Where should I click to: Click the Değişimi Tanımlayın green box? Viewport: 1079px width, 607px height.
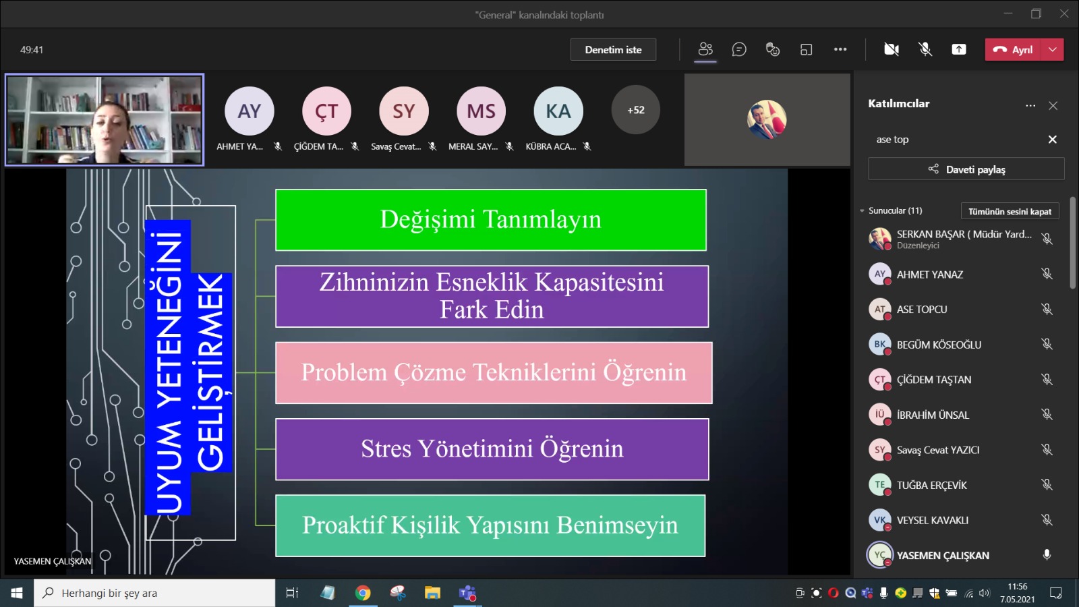pyautogui.click(x=491, y=220)
